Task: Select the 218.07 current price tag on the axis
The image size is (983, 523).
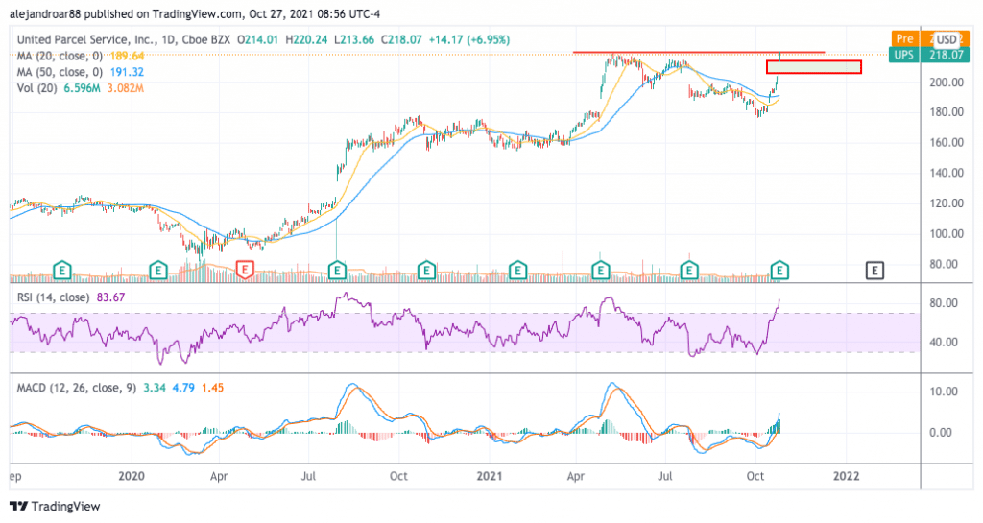Action: click(946, 55)
